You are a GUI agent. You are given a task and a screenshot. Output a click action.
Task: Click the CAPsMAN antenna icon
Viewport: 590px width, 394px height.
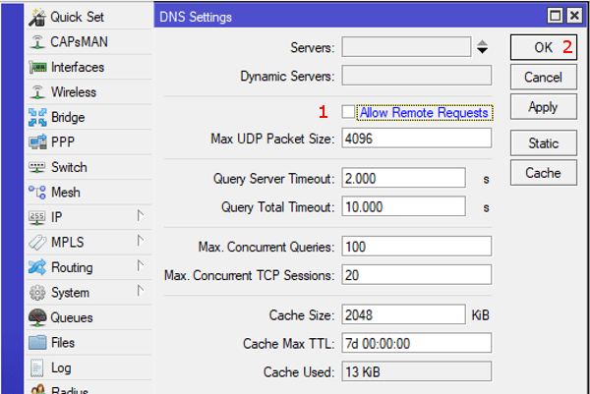point(37,42)
